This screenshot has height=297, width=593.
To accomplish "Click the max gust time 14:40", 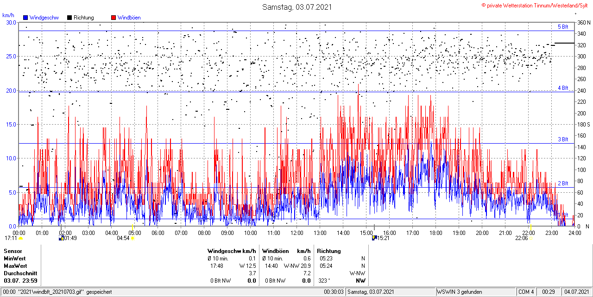I will (x=271, y=266).
